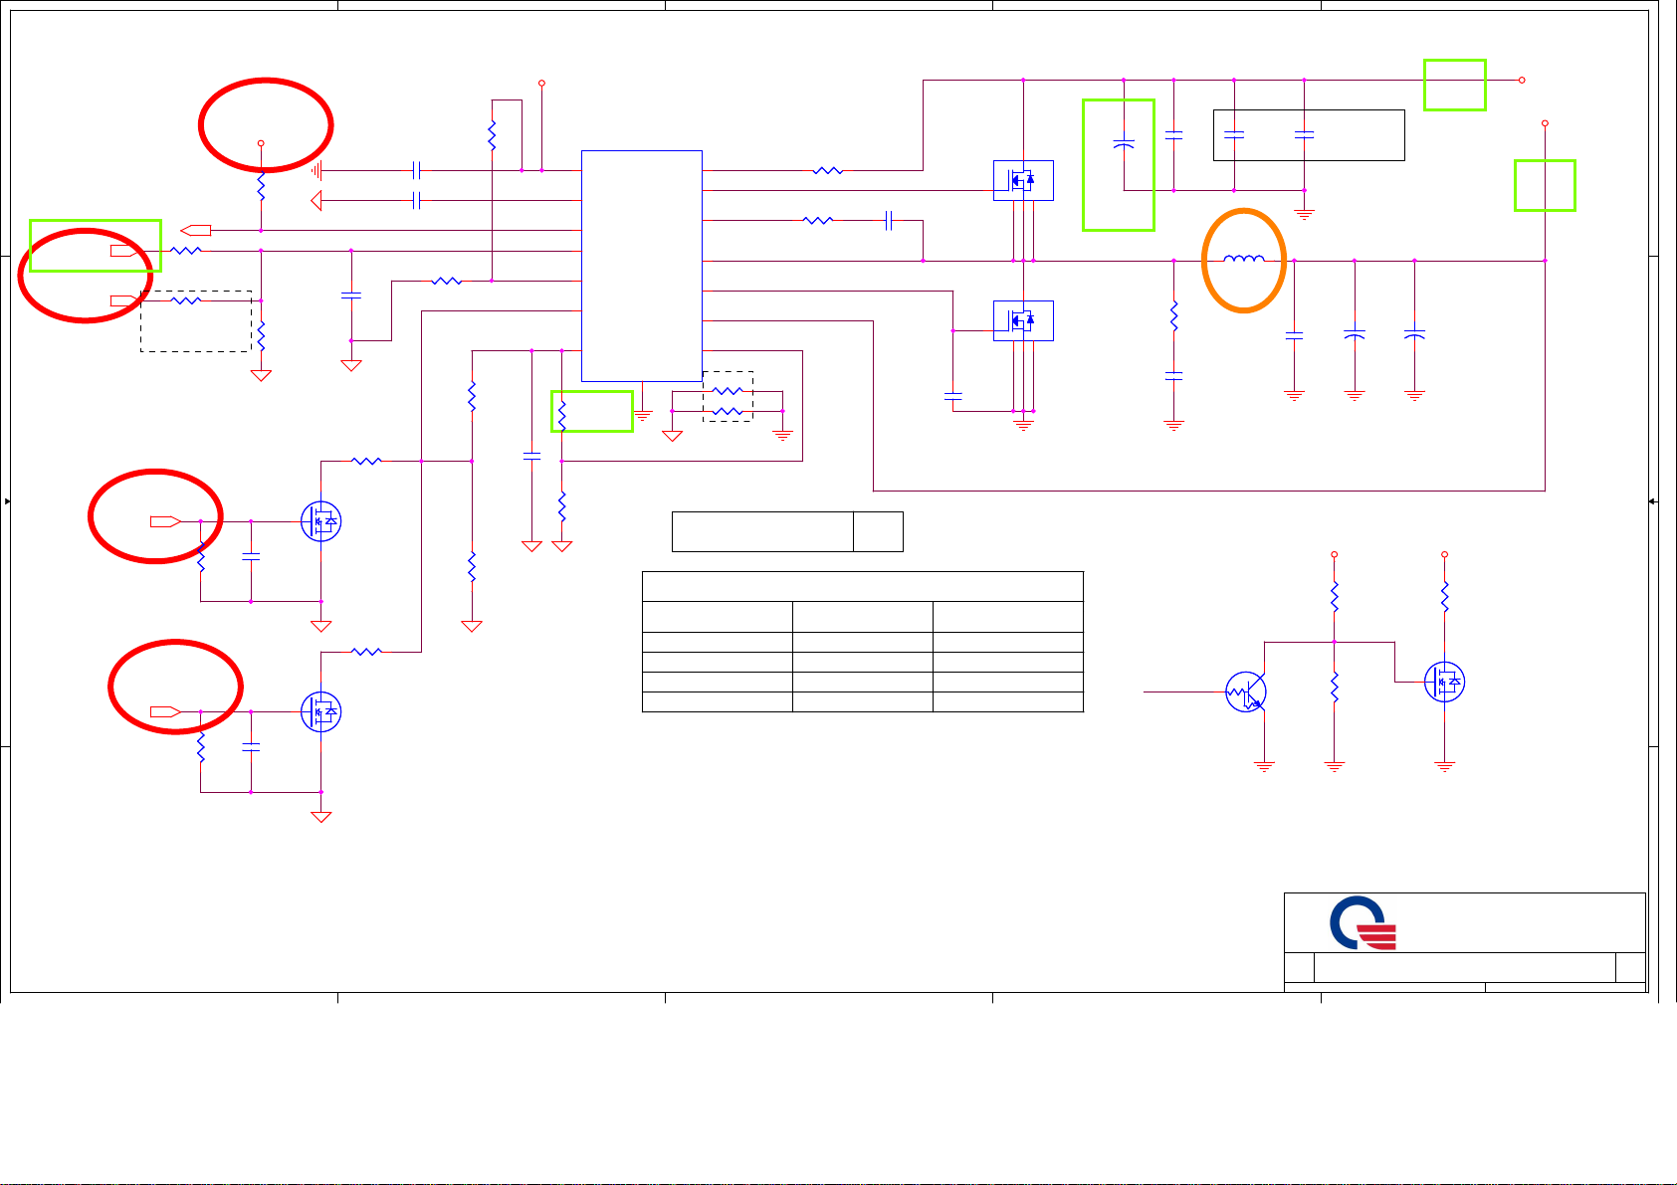Click the Quanta logo in title block
1677x1185 pixels.
1363,923
